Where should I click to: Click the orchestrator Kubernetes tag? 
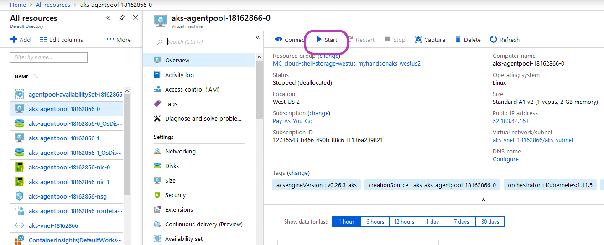click(550, 185)
